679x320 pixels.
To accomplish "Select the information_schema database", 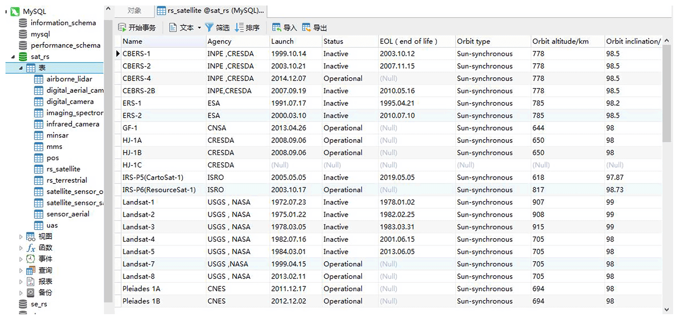I will (63, 23).
